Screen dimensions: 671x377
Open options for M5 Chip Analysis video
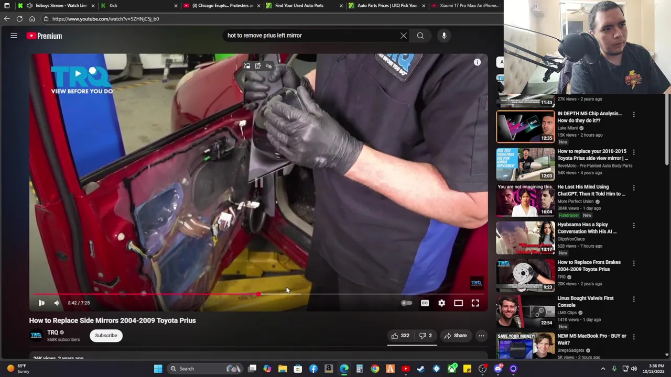634,115
